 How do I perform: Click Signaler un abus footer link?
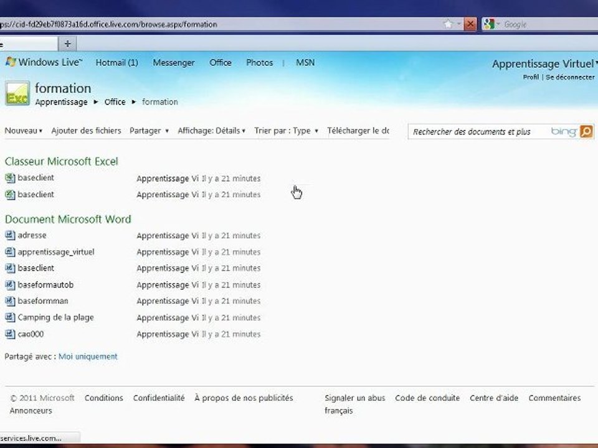(x=354, y=398)
